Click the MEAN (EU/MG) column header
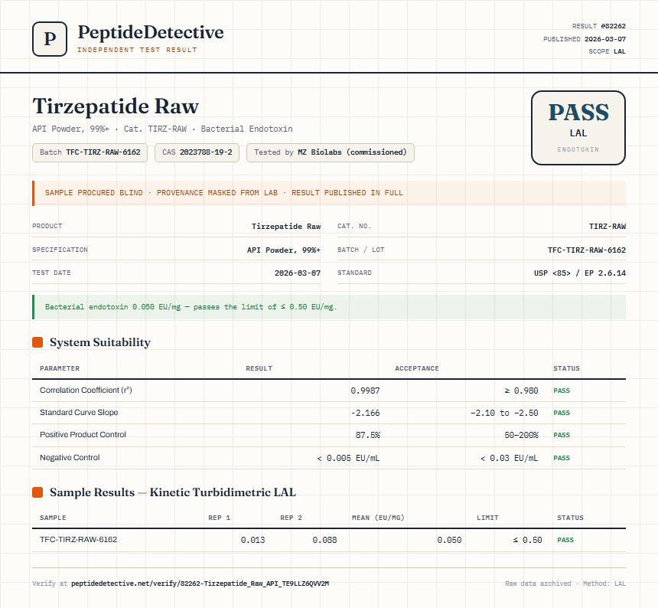The image size is (658, 608). 378,518
